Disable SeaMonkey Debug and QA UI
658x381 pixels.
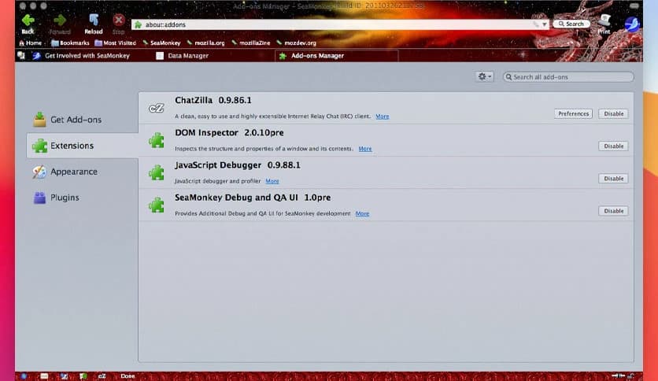click(613, 211)
